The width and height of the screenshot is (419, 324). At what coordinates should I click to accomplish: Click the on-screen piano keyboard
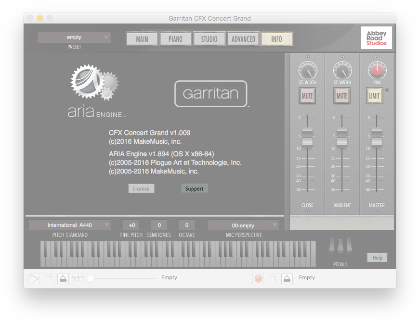pos(178,254)
